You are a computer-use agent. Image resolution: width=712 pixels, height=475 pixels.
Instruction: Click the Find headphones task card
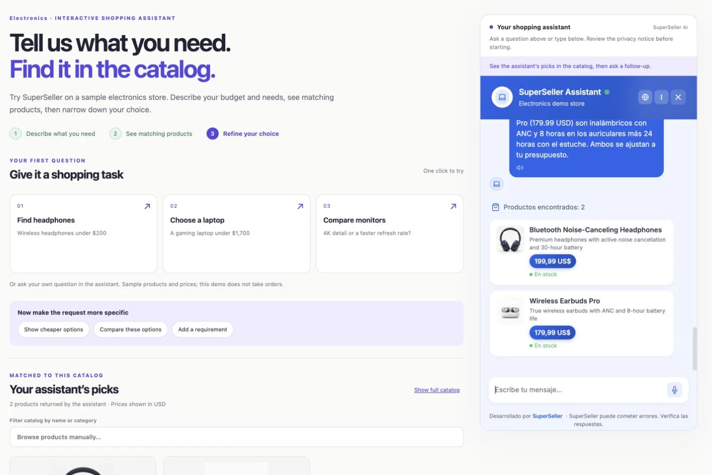[84, 234]
